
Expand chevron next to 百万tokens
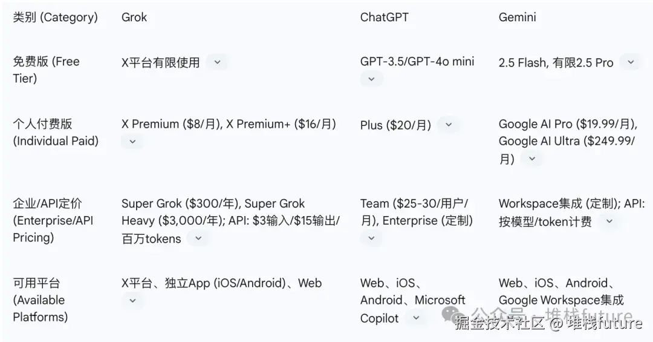(198, 238)
